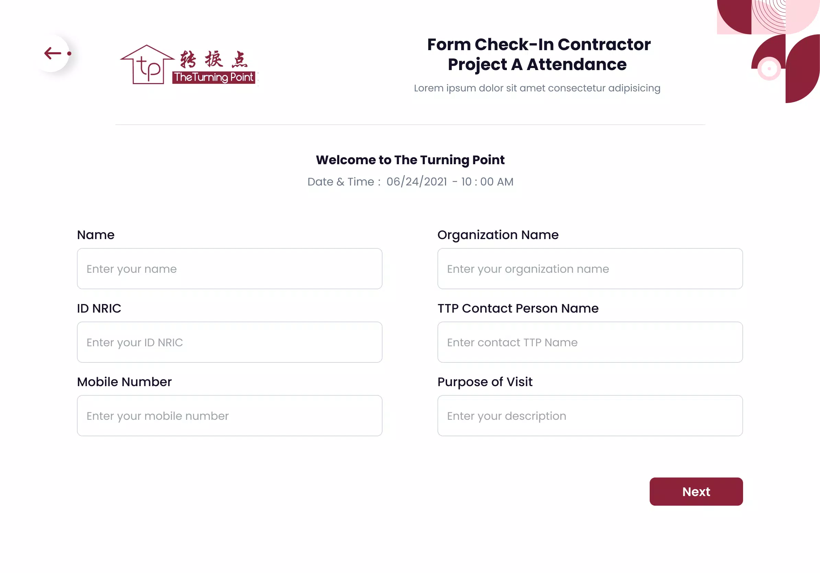
Task: Click the Next button to proceed
Action: click(x=696, y=491)
